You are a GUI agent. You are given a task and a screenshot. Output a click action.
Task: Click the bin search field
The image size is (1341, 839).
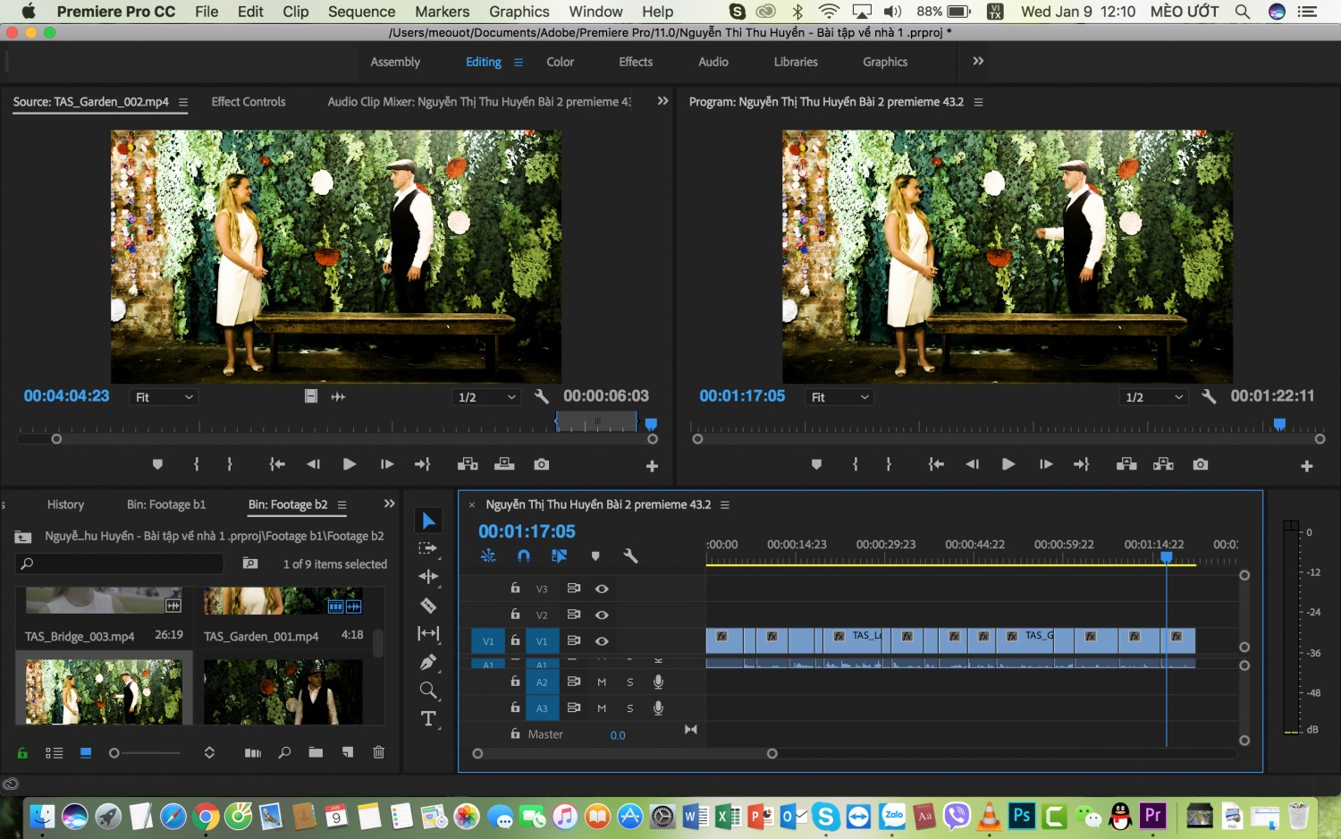point(120,564)
